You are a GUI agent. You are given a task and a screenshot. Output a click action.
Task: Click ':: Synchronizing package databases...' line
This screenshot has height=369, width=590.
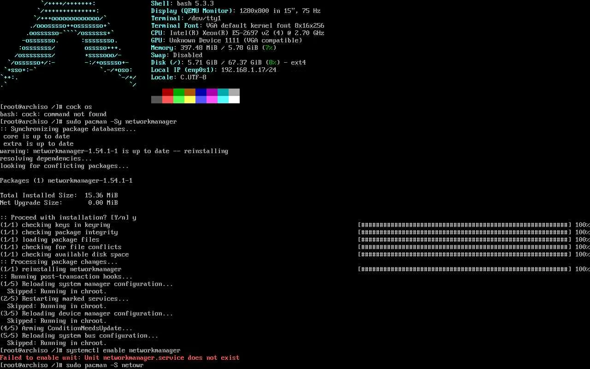coord(68,129)
